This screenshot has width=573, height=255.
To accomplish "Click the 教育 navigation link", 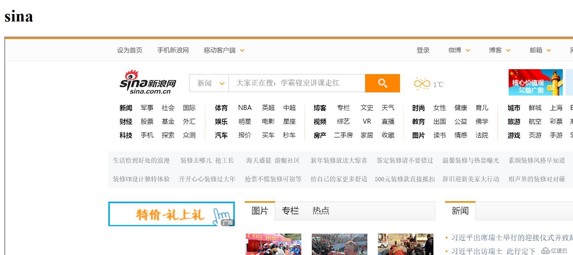I will tap(419, 122).
